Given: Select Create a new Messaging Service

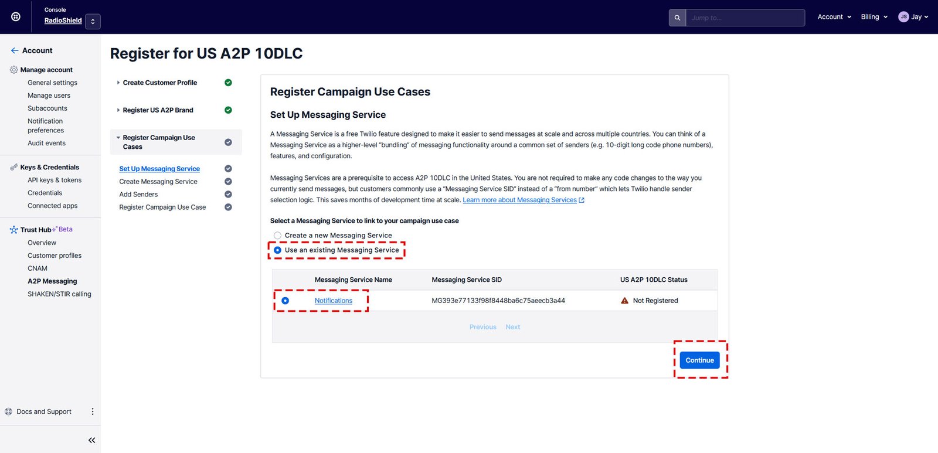Looking at the screenshot, I should [278, 236].
